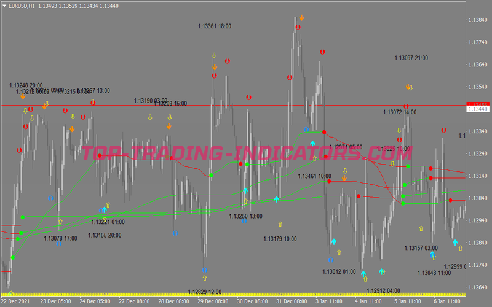Viewport: 492px width, 307px height.
Task: Select the 1.13155 20:00 label
Action: pyautogui.click(x=105, y=235)
